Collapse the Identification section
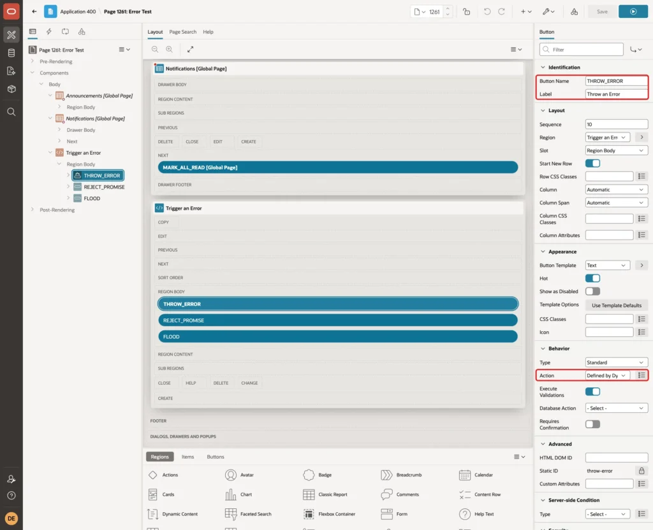The height and width of the screenshot is (530, 653). point(543,68)
